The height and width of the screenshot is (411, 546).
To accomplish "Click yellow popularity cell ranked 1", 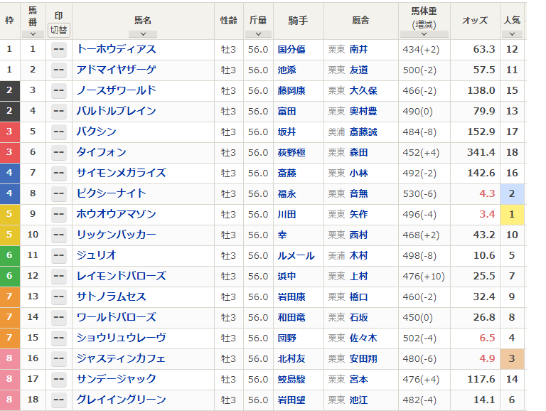I will tap(512, 214).
